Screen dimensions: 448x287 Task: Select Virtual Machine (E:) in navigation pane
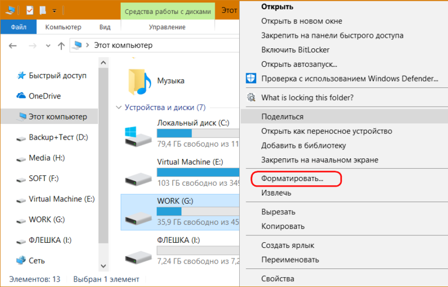point(62,199)
